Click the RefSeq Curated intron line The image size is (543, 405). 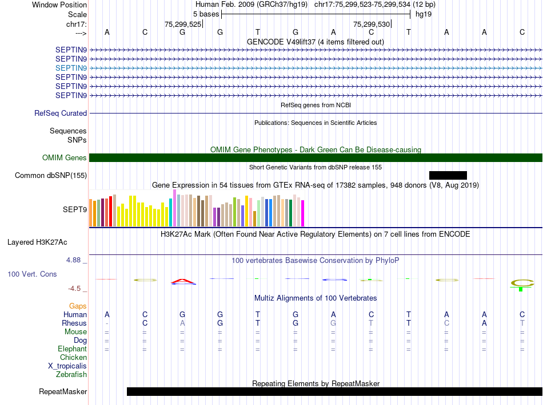pos(316,113)
